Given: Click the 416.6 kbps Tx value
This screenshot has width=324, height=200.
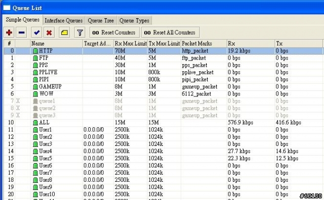Looking at the screenshot, I should [x=288, y=123].
